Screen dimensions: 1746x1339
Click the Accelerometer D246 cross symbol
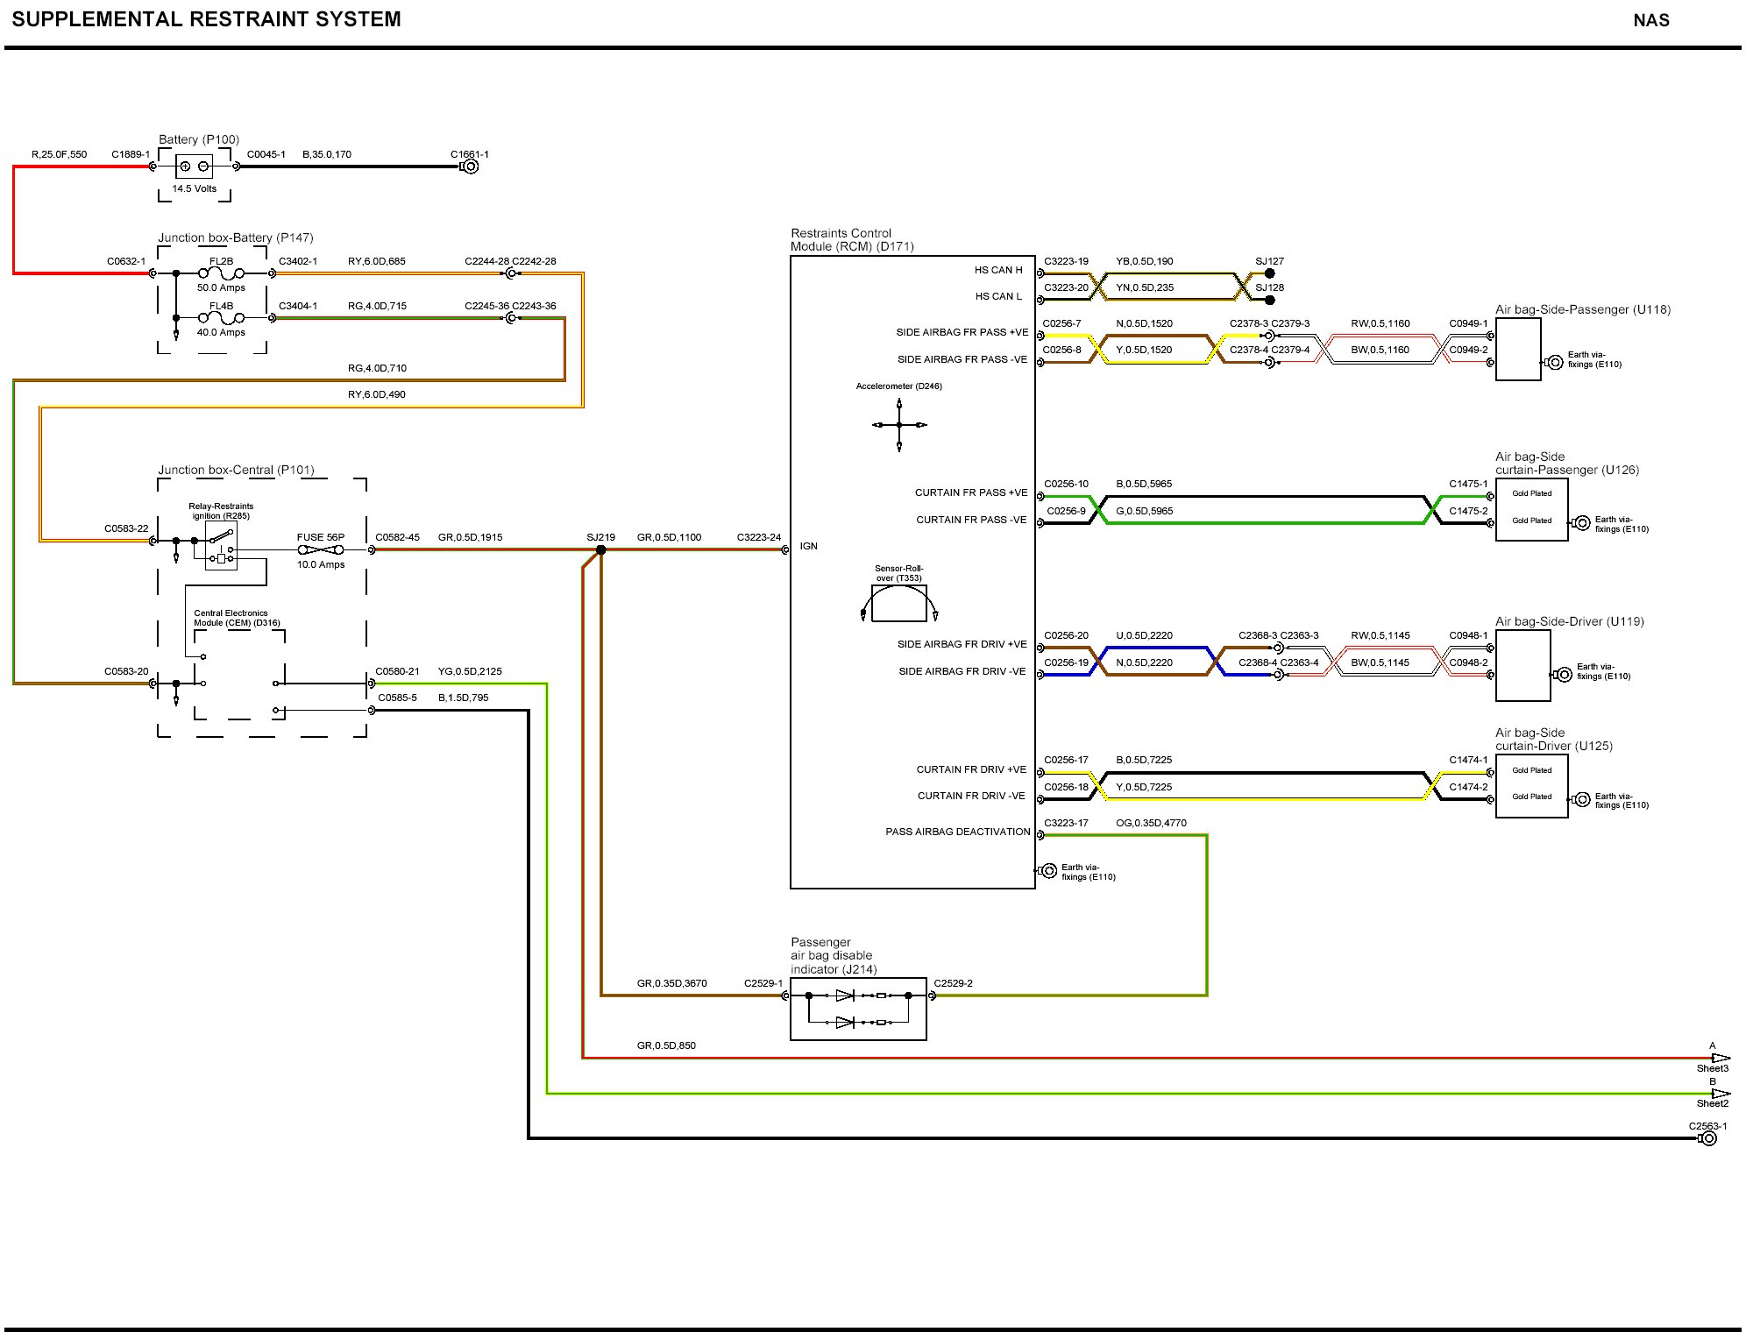pos(899,425)
